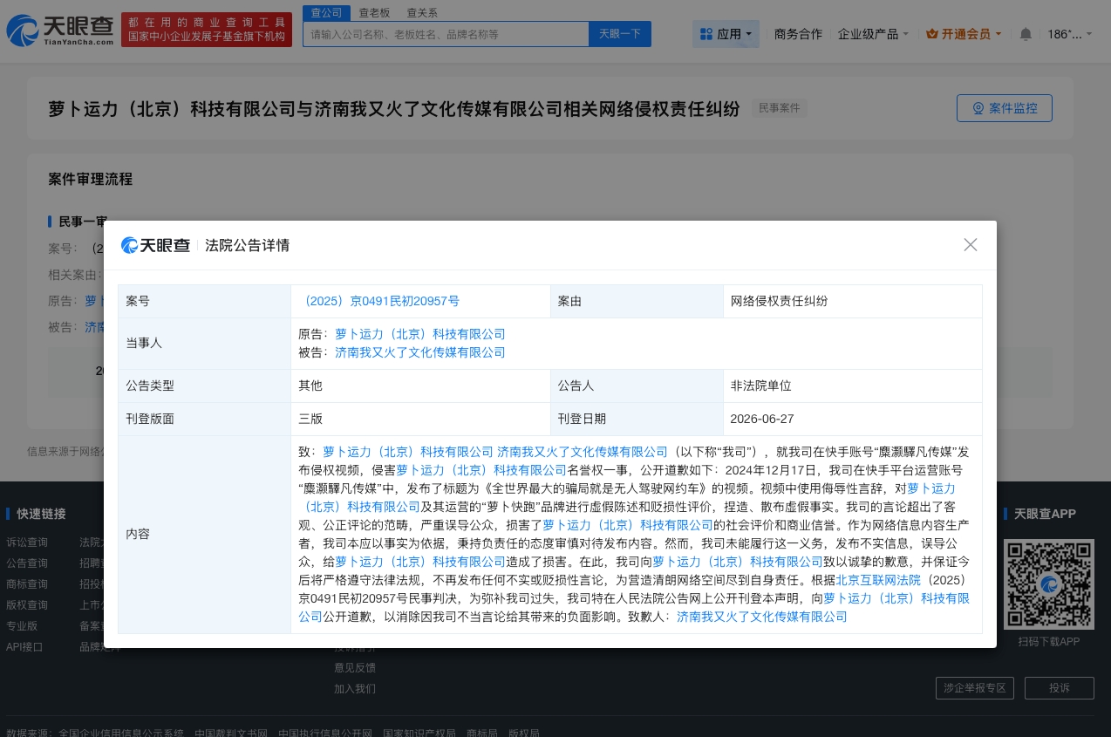The image size is (1111, 737).
Task: Click the company name search input field
Action: click(446, 34)
